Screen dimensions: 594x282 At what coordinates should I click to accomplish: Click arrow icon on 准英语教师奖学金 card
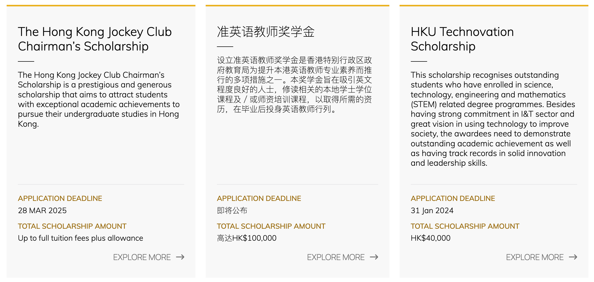(x=374, y=257)
